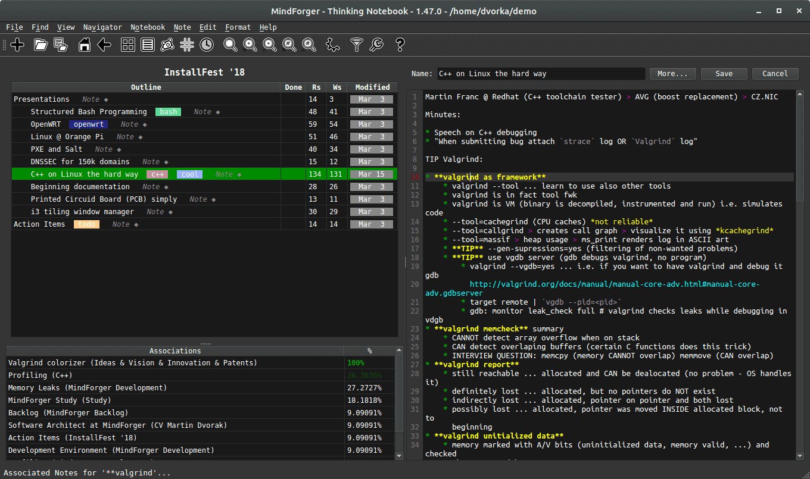Toggle the 'cool' tag on C++ row
Viewport: 810px width, 479px height.
pyautogui.click(x=189, y=174)
